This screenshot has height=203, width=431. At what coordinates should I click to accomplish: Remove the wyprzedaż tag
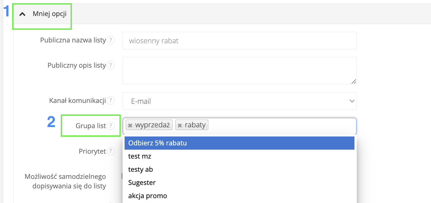[130, 125]
